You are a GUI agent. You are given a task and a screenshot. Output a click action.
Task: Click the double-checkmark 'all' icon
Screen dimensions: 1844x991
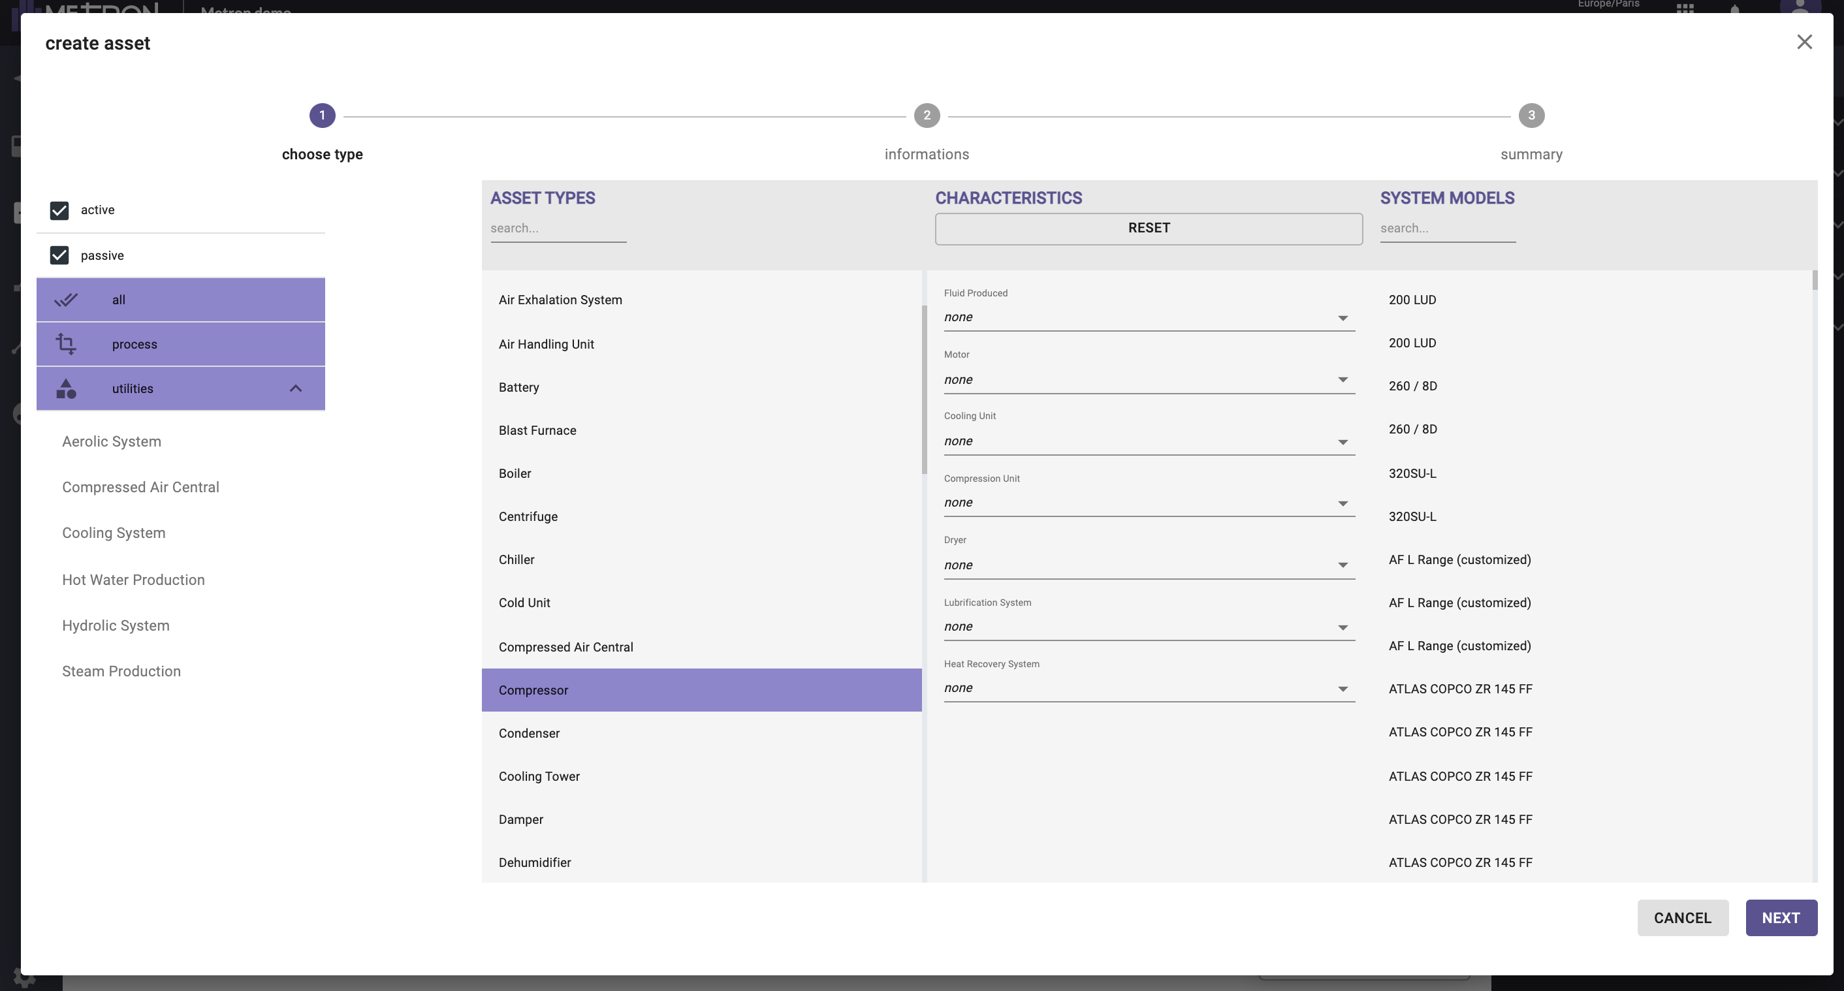coord(66,300)
